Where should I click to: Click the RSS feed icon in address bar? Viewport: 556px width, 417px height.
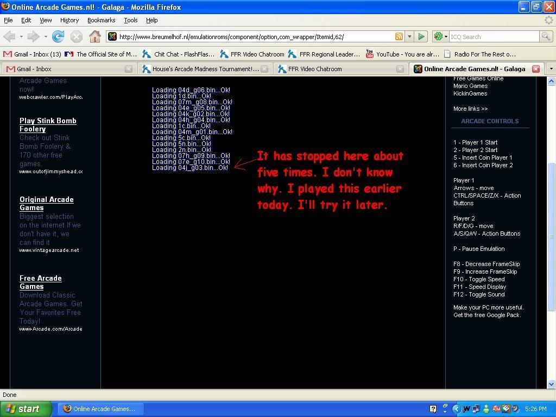(399, 36)
